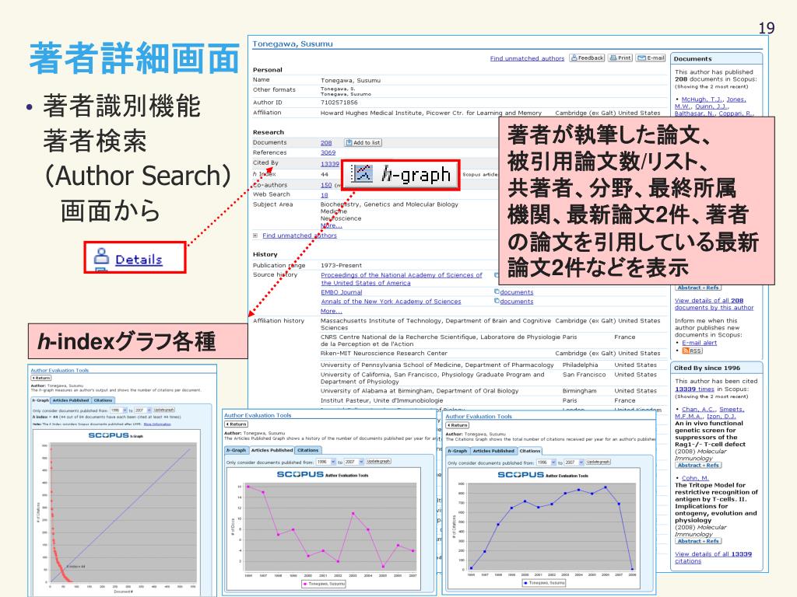The width and height of the screenshot is (797, 597).
Task: Open the EMBO Journal link
Action: (342, 292)
